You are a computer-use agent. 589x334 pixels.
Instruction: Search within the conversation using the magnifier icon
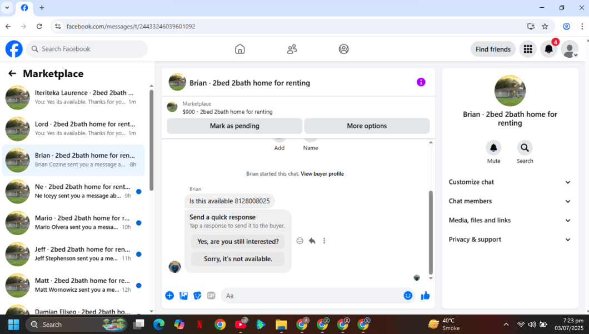pos(525,148)
